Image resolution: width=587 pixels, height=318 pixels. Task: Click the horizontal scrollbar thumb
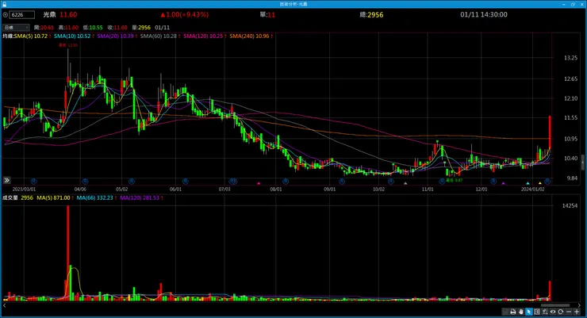pos(555,305)
